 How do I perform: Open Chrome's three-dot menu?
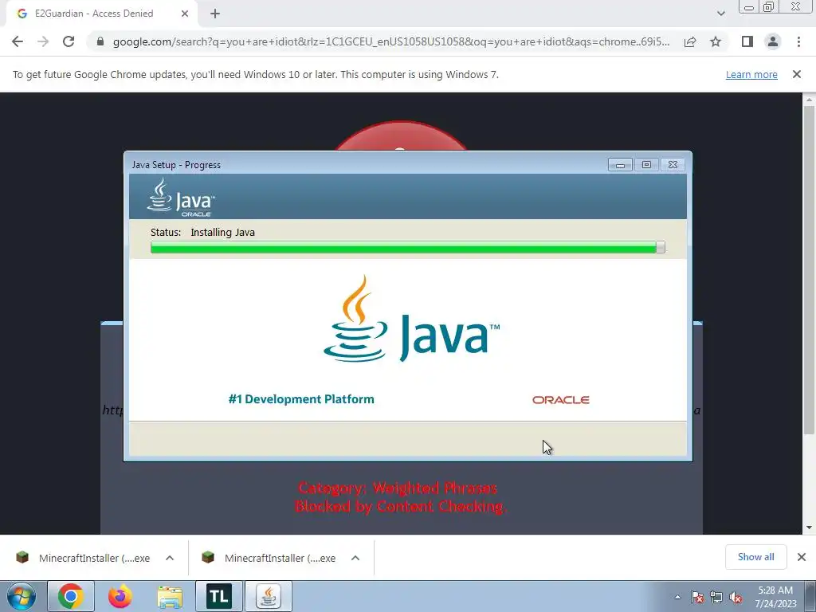point(798,41)
